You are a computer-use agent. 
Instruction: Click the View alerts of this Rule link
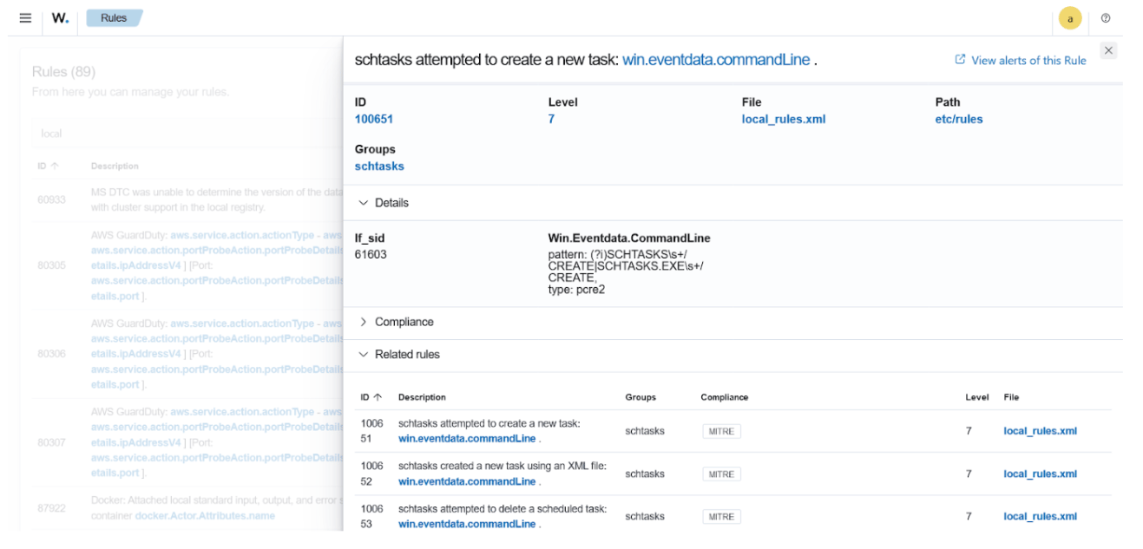(1028, 61)
